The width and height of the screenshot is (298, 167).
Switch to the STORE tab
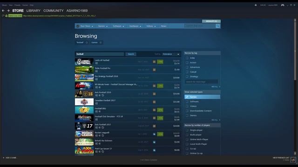tap(18, 11)
